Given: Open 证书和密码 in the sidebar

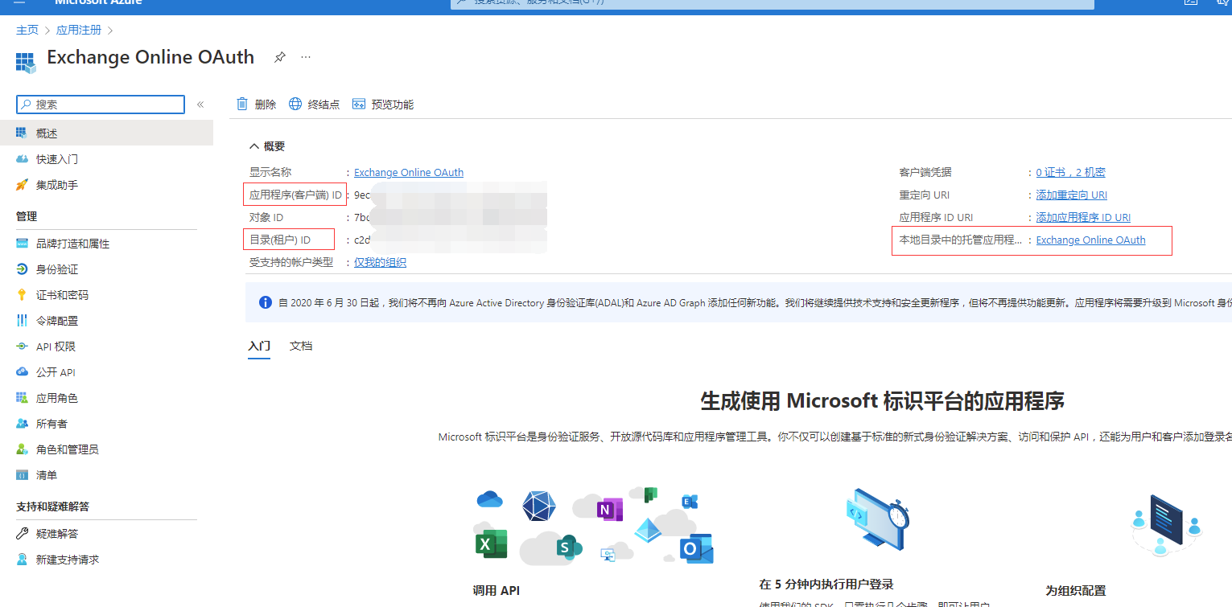Looking at the screenshot, I should point(106,295).
